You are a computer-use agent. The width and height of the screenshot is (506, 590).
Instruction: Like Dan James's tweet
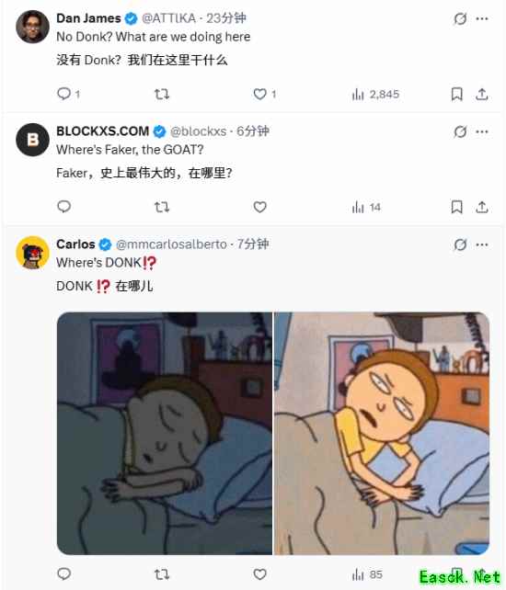point(259,94)
